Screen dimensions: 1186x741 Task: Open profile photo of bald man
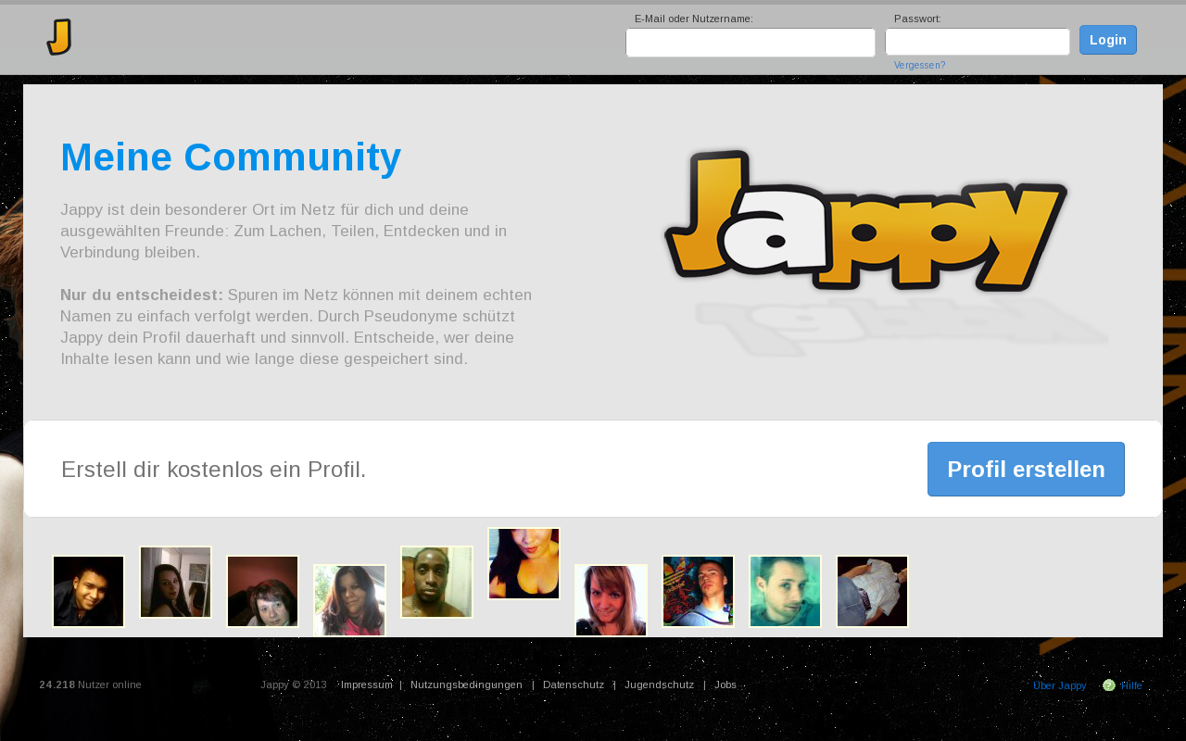(437, 582)
